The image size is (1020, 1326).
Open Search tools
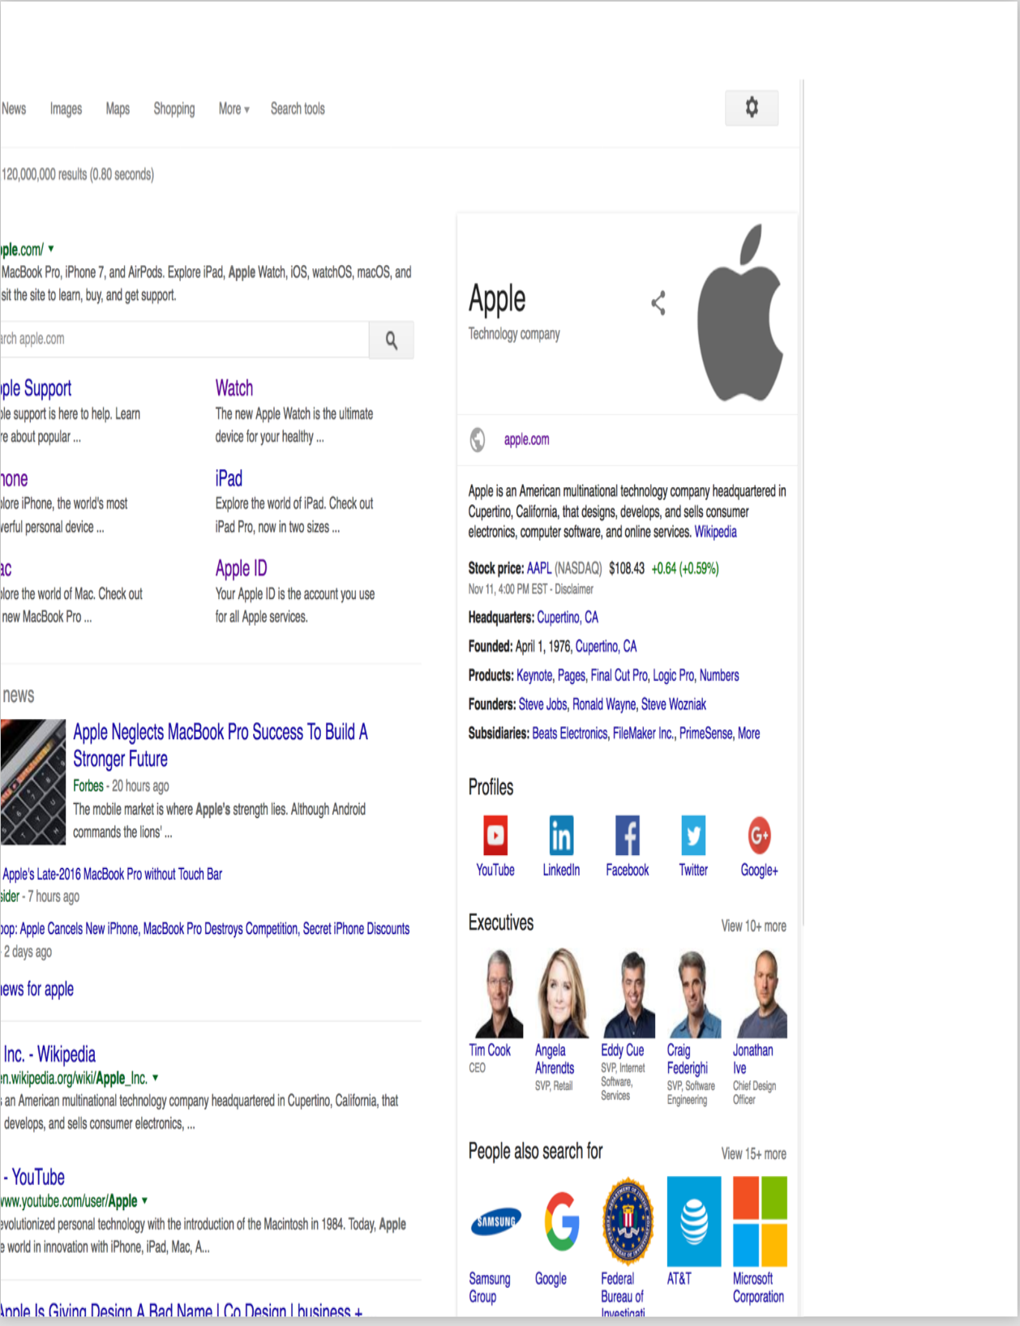click(298, 109)
